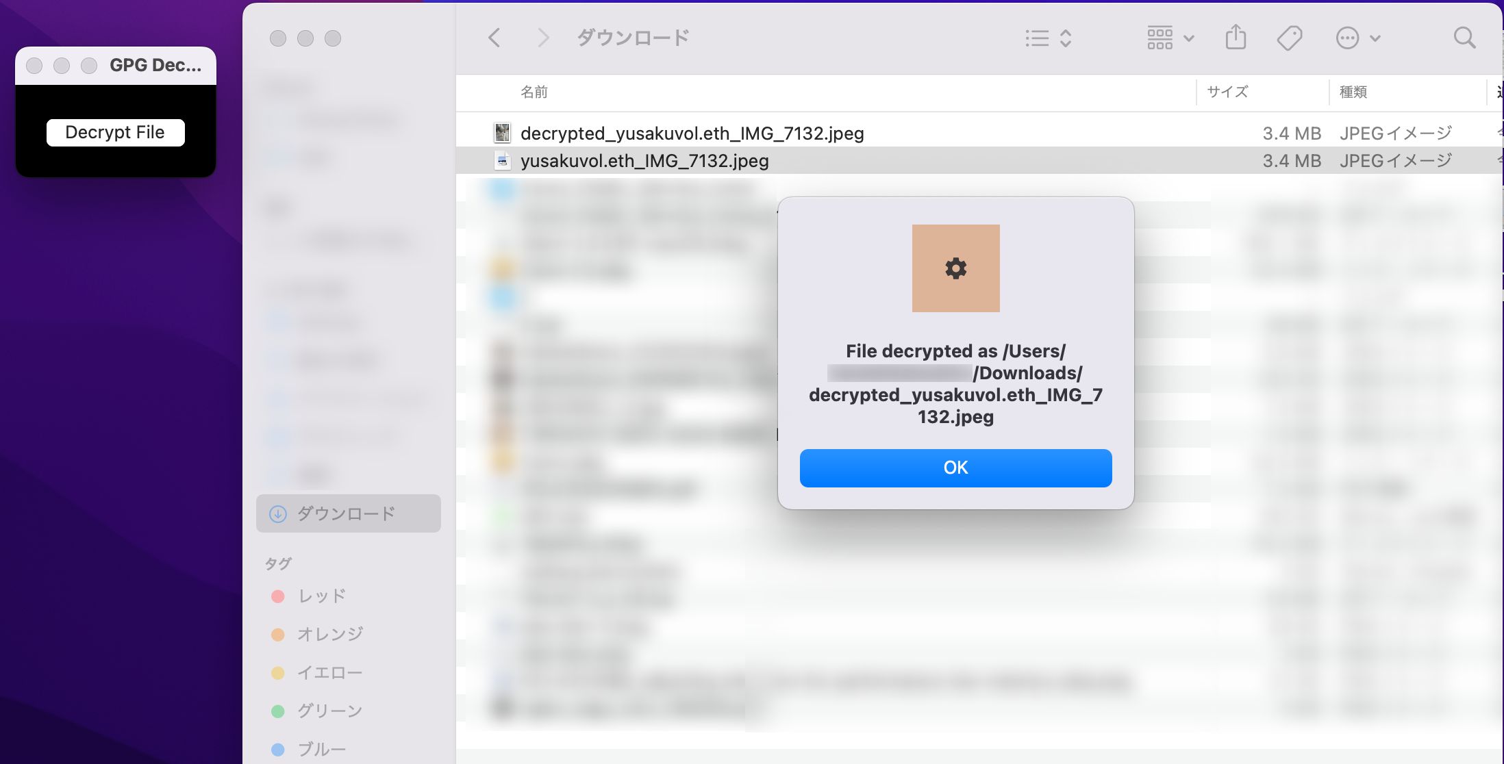The height and width of the screenshot is (764, 1504).
Task: Expand the more options menu dropdown
Action: click(x=1358, y=37)
